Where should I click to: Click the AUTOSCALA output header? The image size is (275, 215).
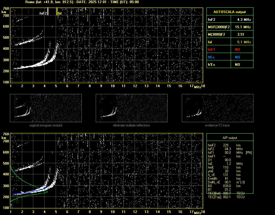pyautogui.click(x=230, y=12)
